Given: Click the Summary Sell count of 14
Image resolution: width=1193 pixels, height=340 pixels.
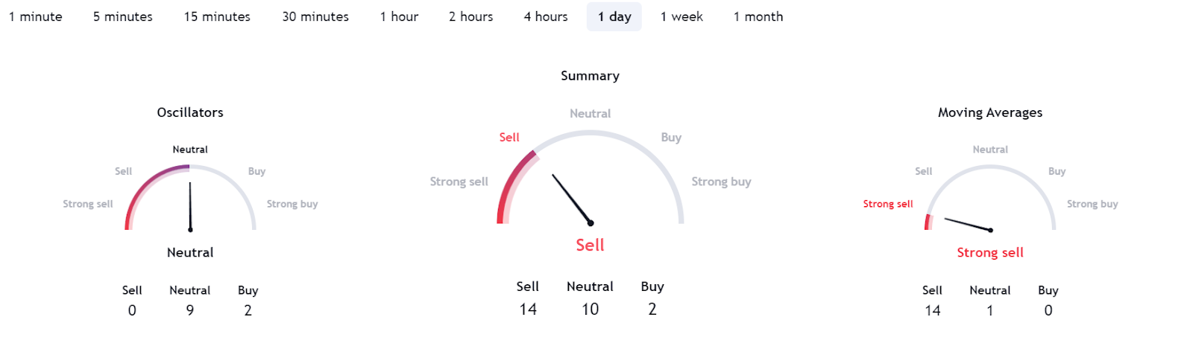Looking at the screenshot, I should (x=528, y=309).
